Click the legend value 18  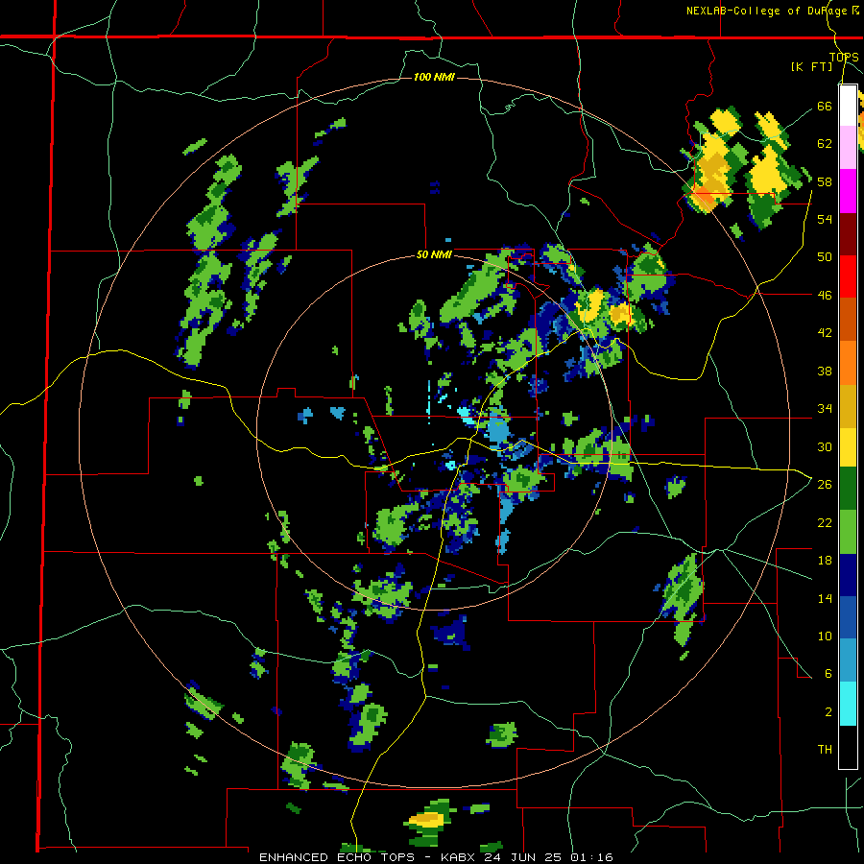pos(825,561)
